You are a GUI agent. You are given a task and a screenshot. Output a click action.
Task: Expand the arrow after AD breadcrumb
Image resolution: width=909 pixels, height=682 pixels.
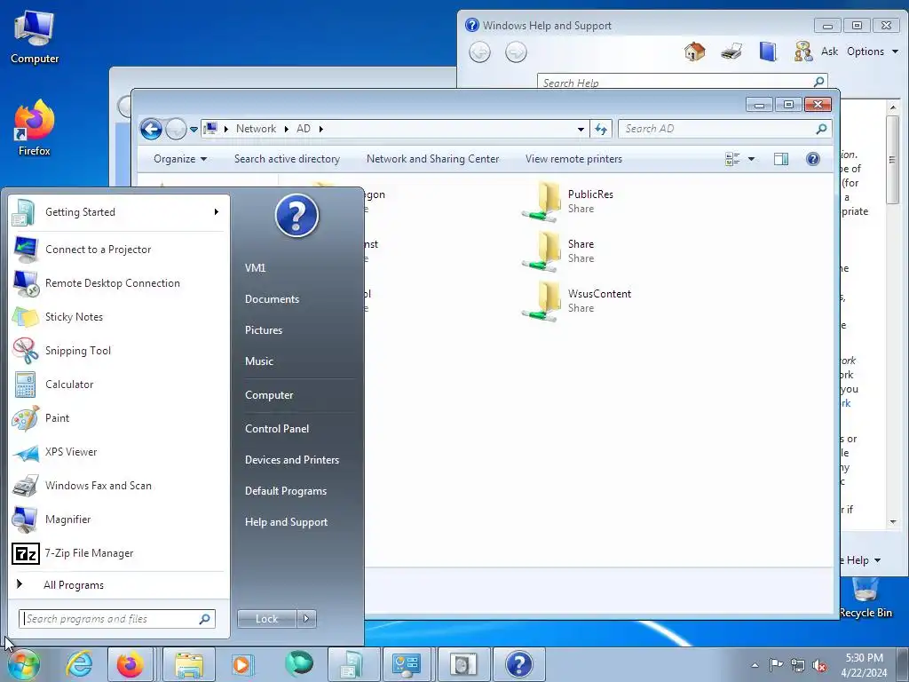pos(320,129)
